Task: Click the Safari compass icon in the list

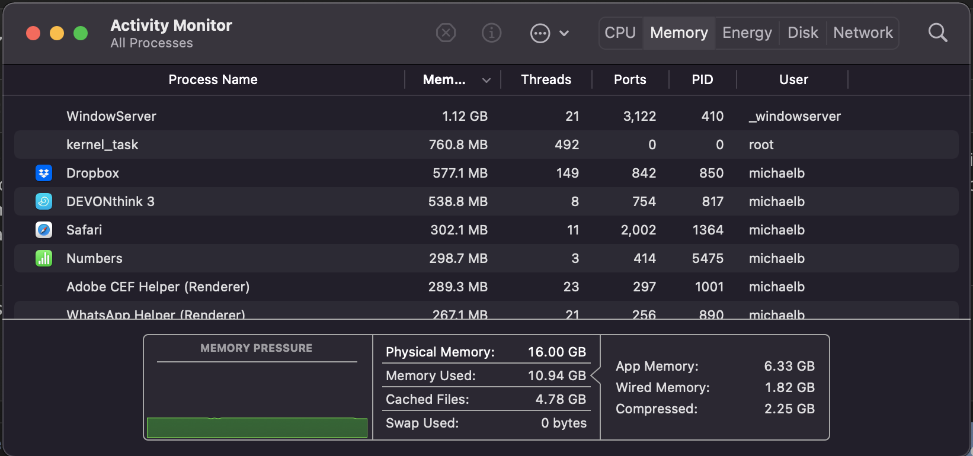Action: tap(44, 230)
